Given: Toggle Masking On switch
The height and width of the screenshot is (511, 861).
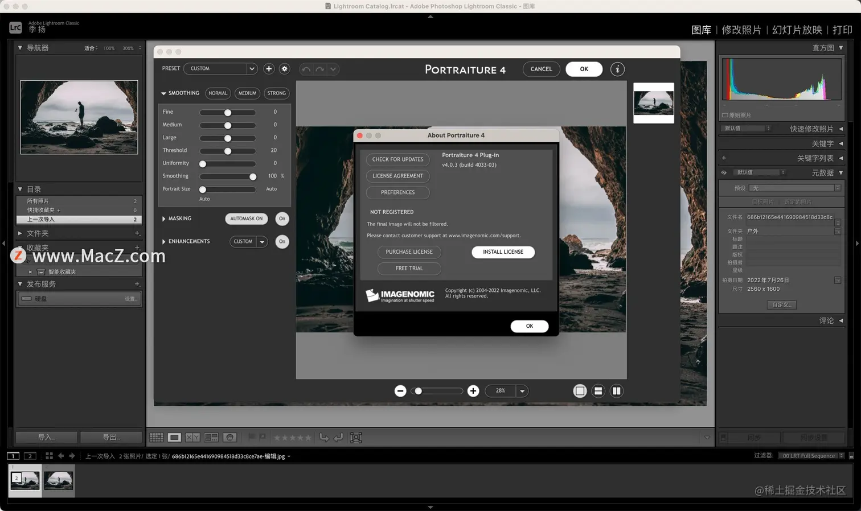Looking at the screenshot, I should [282, 219].
